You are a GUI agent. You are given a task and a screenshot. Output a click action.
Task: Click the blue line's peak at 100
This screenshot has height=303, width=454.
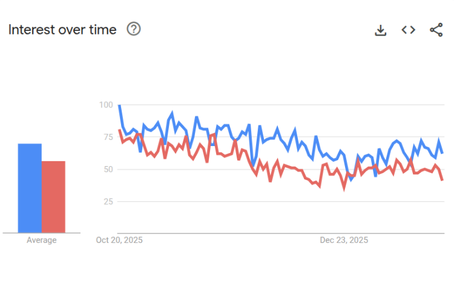point(119,105)
